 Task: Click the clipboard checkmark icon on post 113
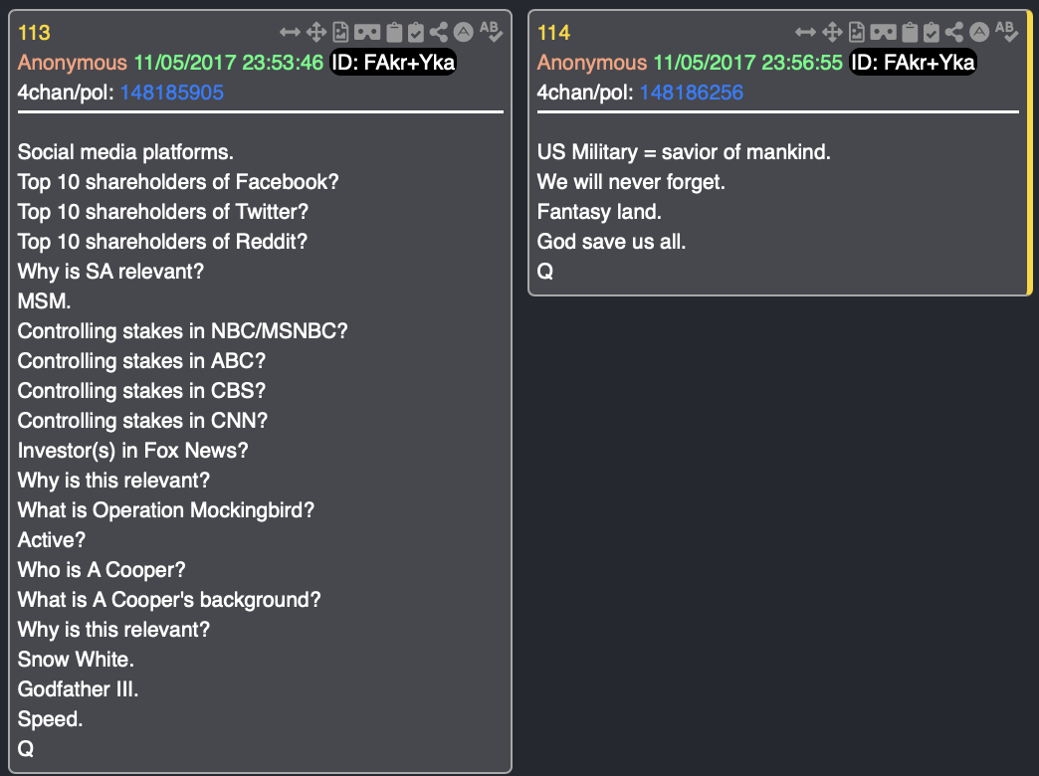(x=415, y=32)
